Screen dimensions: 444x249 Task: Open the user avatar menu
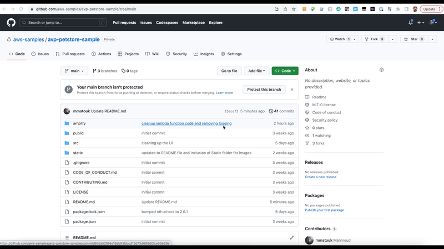tap(433, 23)
